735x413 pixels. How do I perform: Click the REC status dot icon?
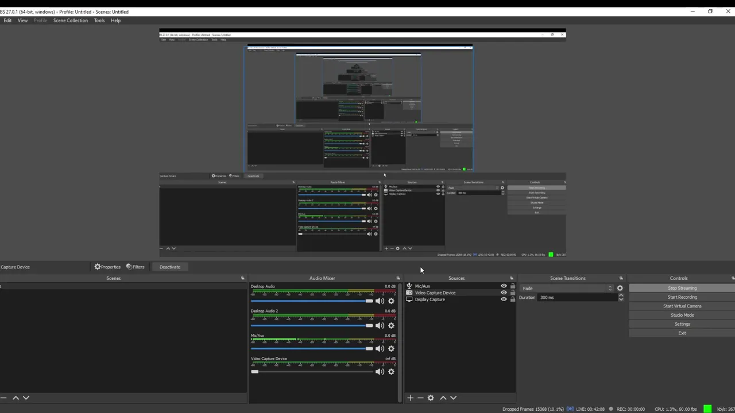[x=610, y=409]
